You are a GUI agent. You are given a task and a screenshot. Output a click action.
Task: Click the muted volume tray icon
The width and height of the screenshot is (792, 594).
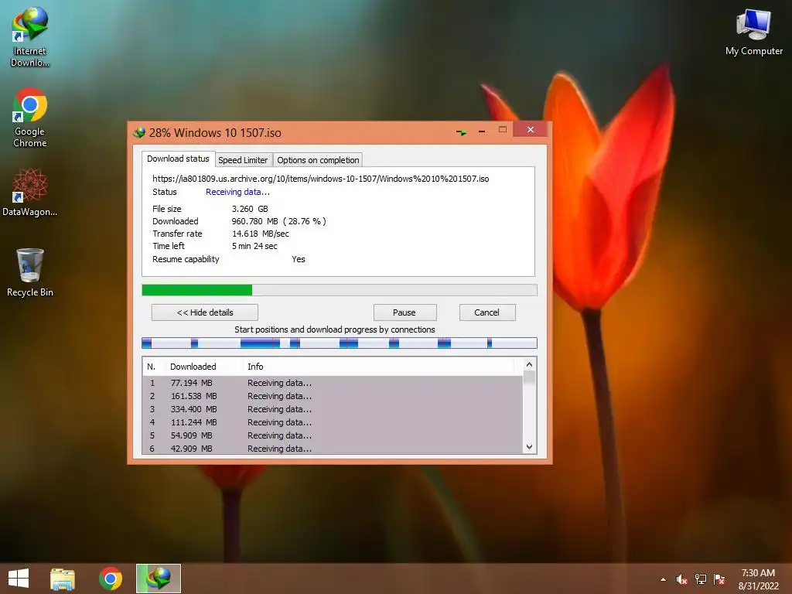pyautogui.click(x=681, y=579)
